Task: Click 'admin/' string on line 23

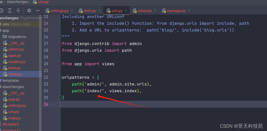Action: 94,84
